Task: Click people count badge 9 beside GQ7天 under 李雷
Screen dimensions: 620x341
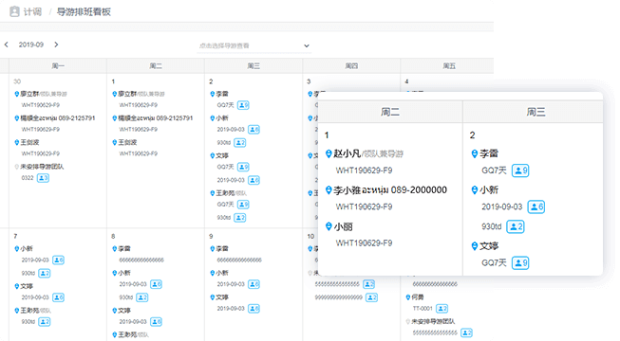Action: pyautogui.click(x=520, y=170)
